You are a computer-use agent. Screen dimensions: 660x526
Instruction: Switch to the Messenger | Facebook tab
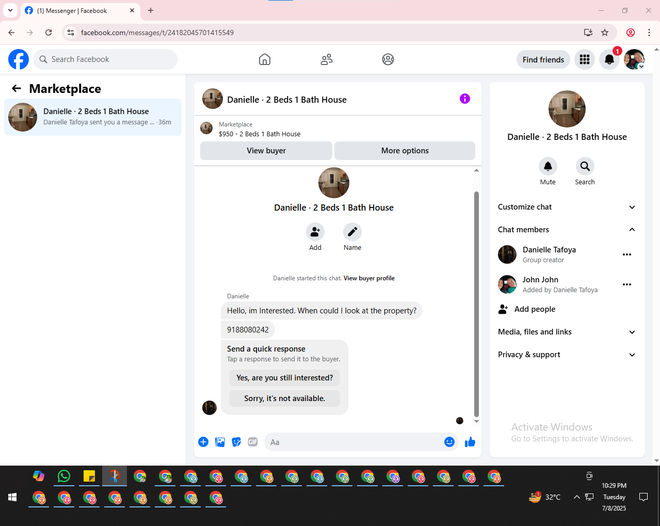click(80, 10)
